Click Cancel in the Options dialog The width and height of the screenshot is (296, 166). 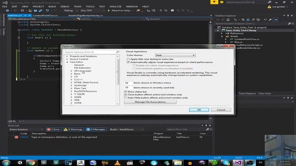coord(221,110)
